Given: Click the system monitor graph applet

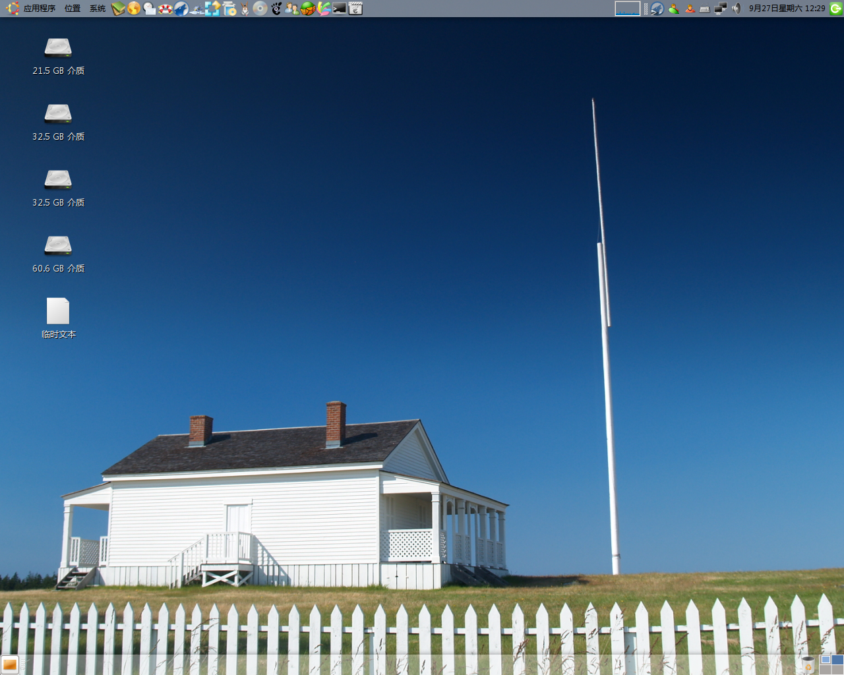Looking at the screenshot, I should click(627, 9).
